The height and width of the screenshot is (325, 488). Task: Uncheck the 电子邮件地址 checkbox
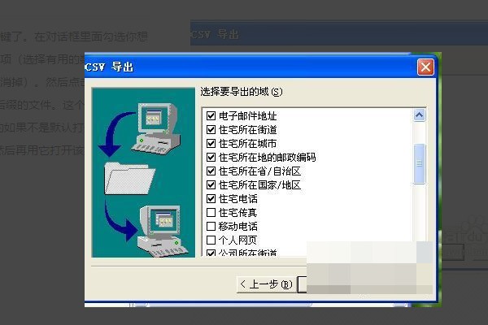(211, 115)
